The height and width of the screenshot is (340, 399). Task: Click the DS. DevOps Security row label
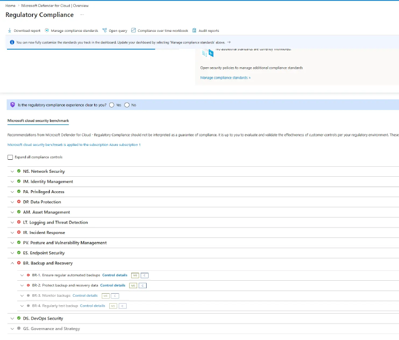coord(43,319)
